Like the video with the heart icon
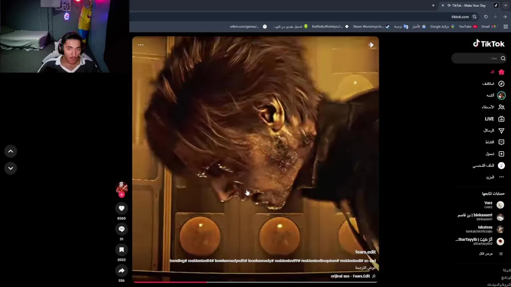Viewport: 511px width, 287px height. 121,208
